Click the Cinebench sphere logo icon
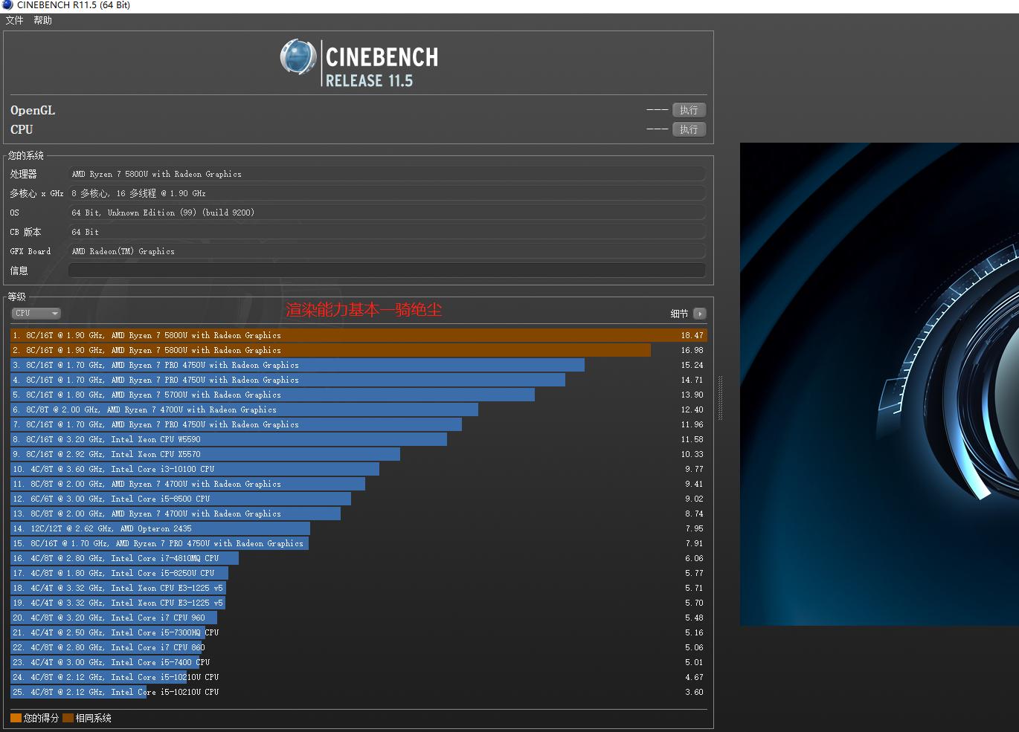The width and height of the screenshot is (1019, 732). coord(298,57)
